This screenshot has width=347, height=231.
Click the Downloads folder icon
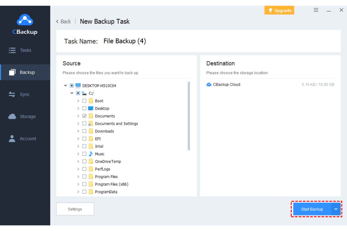point(91,131)
